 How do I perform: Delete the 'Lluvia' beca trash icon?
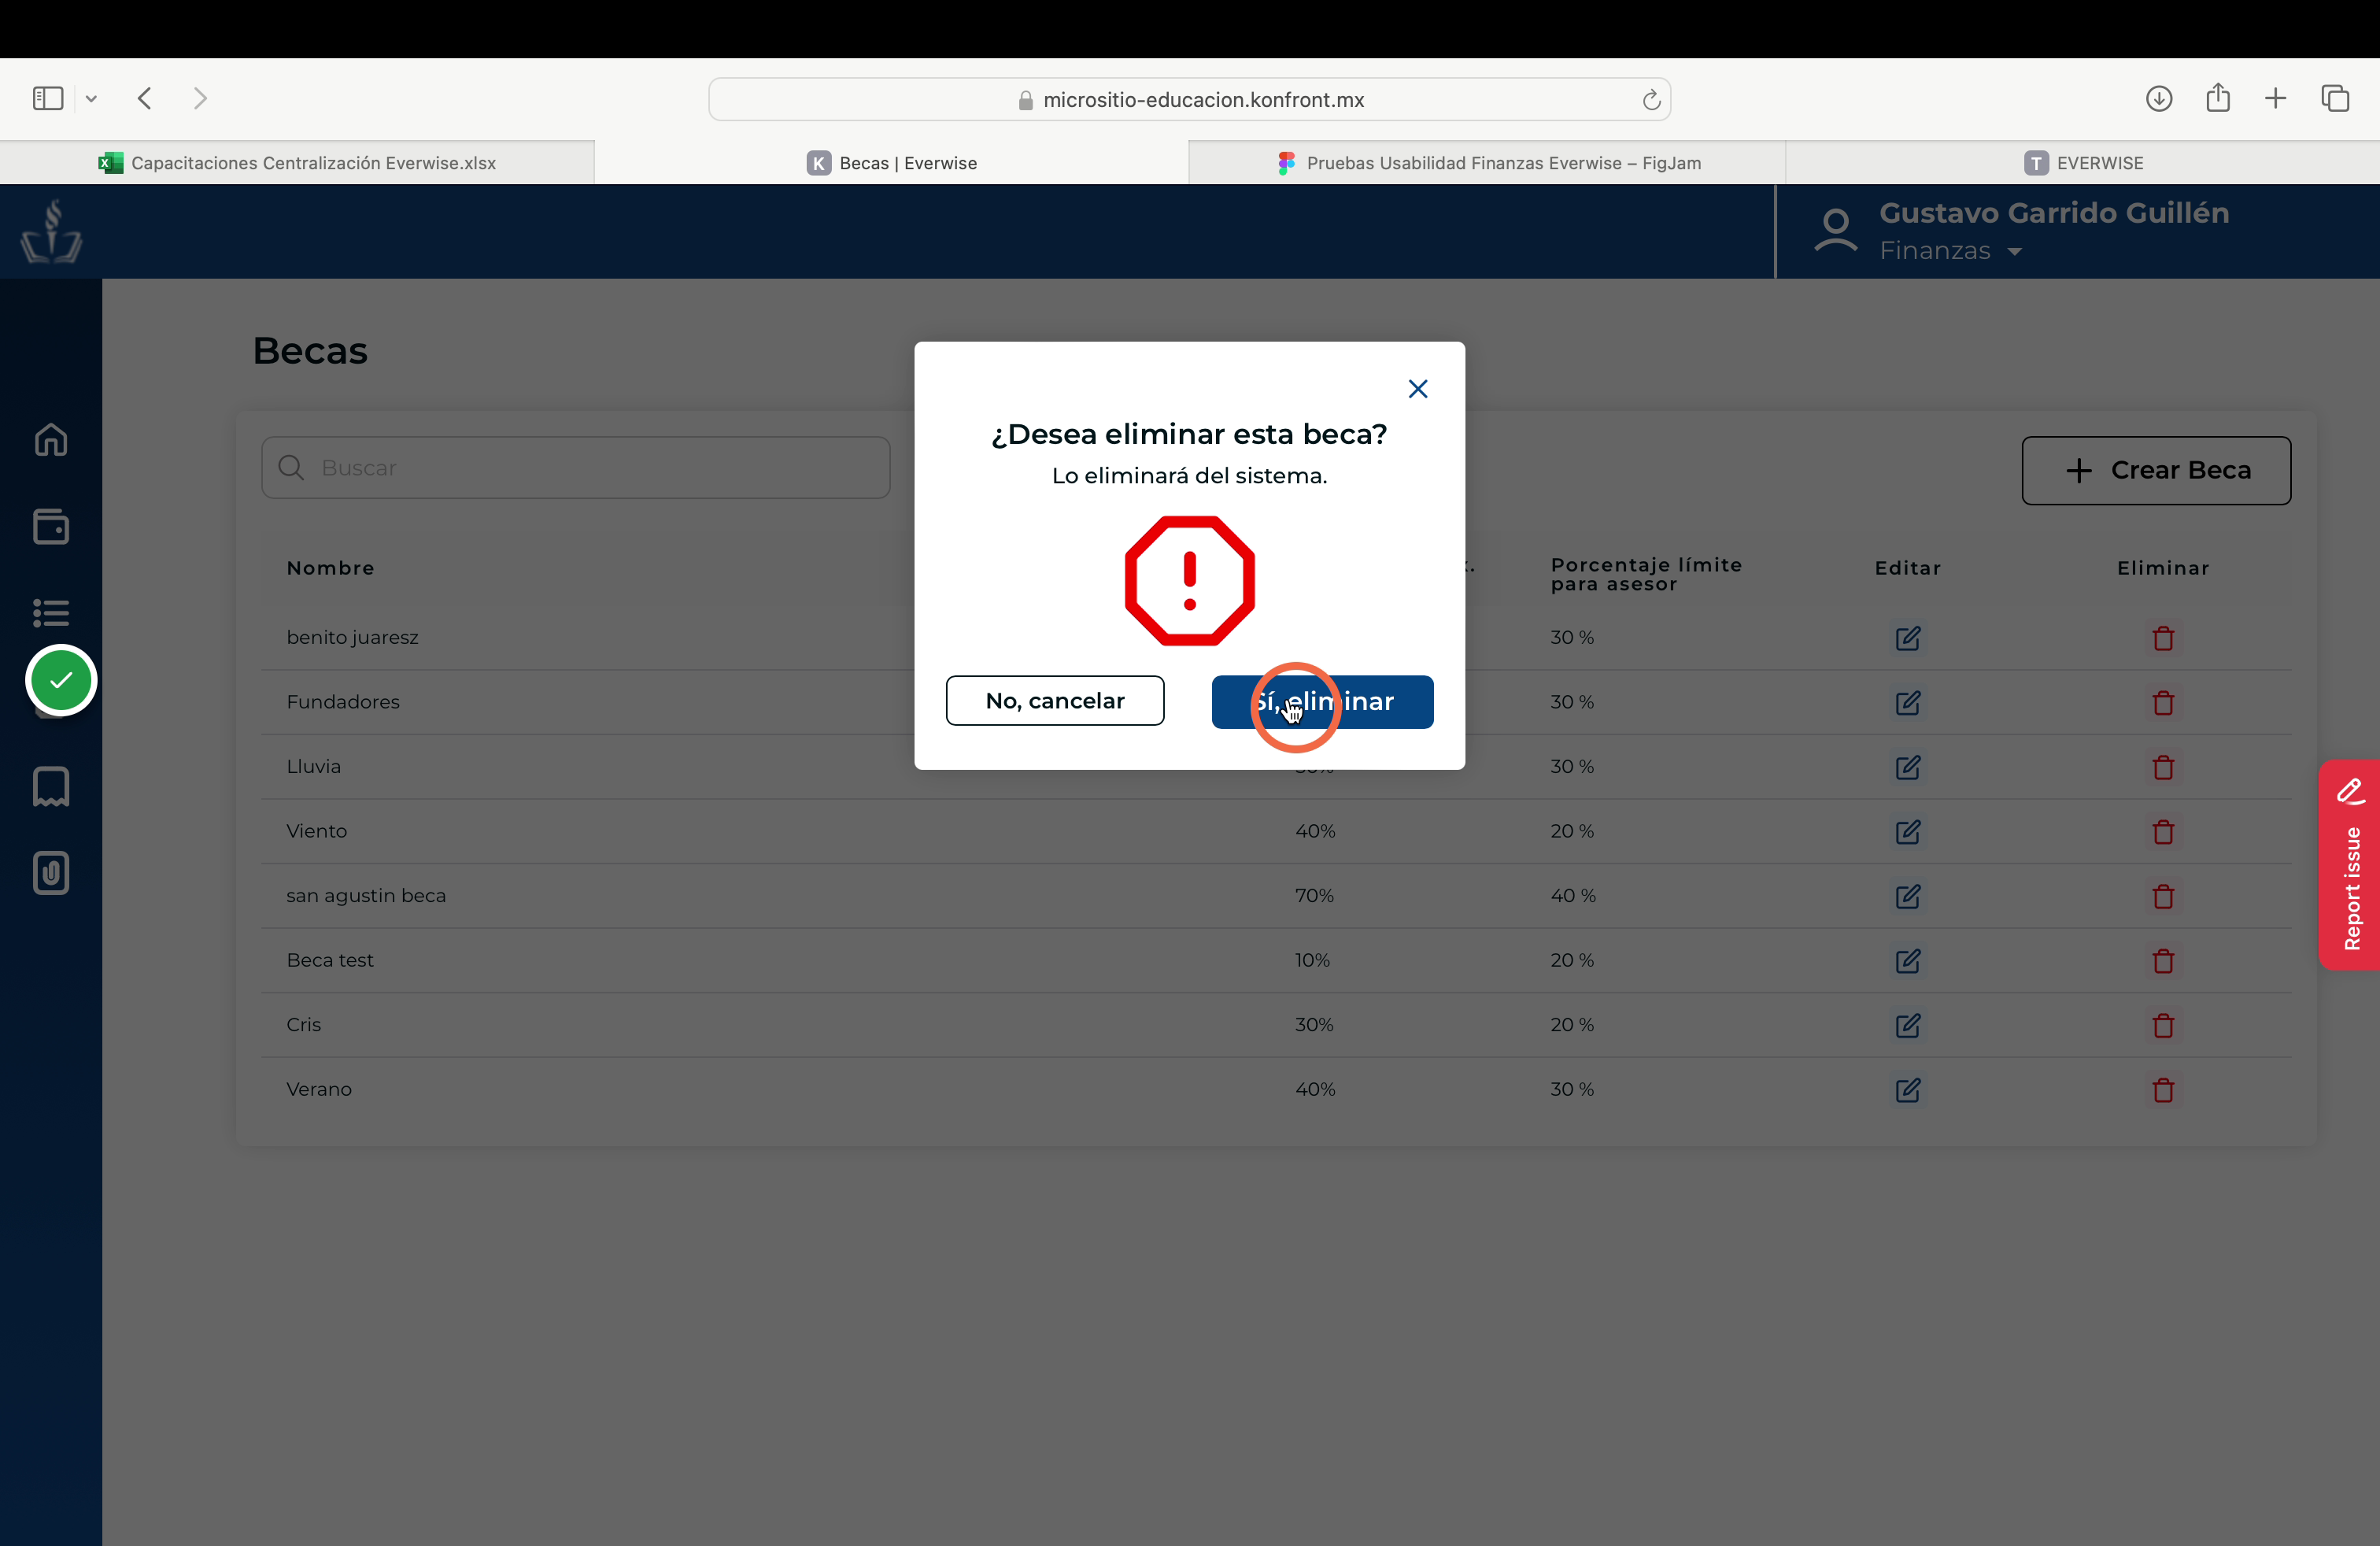click(2163, 767)
